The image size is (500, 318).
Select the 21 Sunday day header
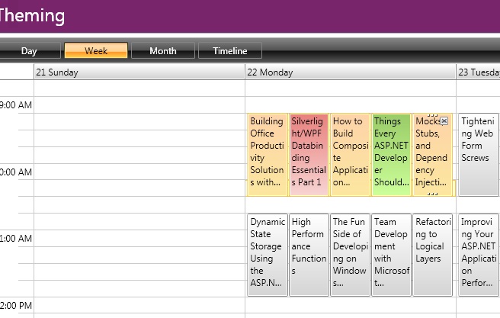pyautogui.click(x=139, y=72)
